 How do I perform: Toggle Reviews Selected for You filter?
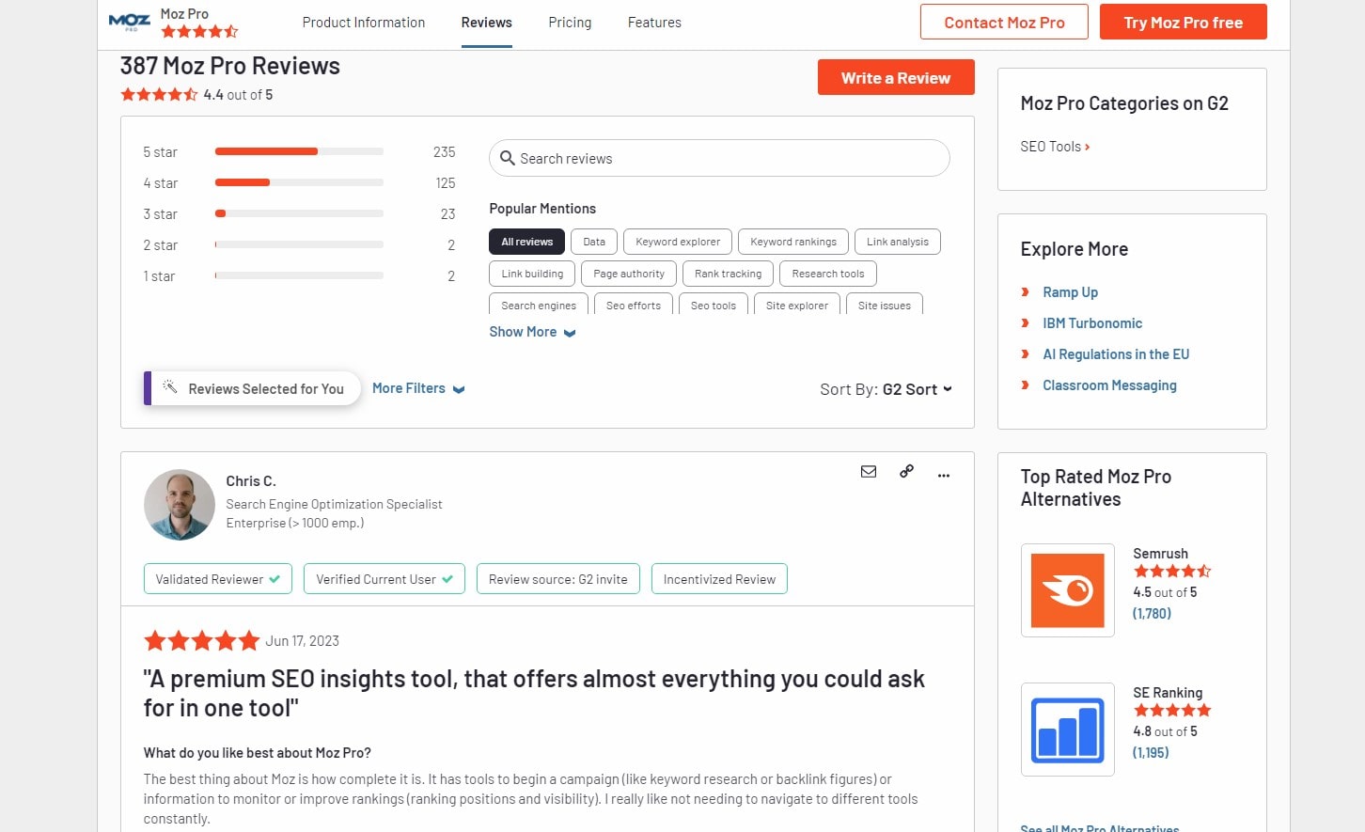pos(253,388)
